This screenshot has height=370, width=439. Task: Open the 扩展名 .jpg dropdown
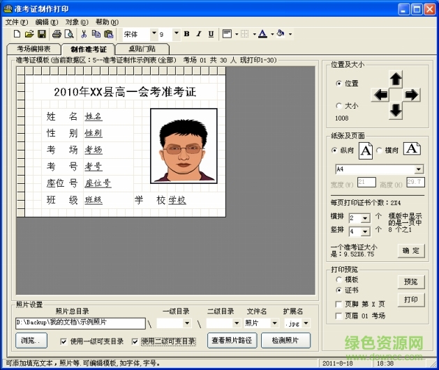306,323
